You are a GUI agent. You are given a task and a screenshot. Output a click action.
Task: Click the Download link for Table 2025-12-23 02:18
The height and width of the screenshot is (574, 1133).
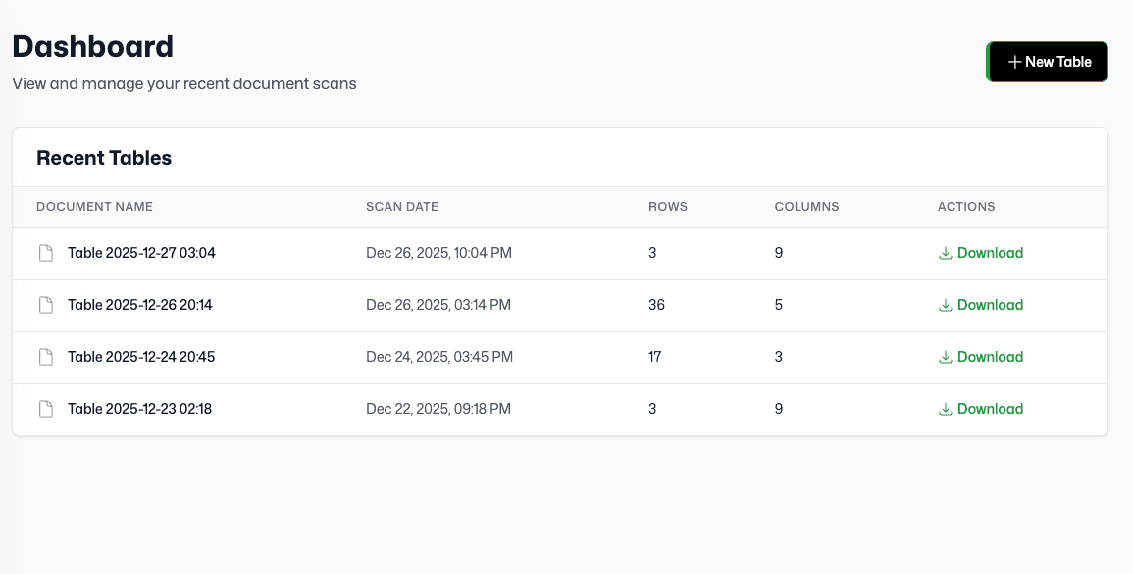pos(991,409)
